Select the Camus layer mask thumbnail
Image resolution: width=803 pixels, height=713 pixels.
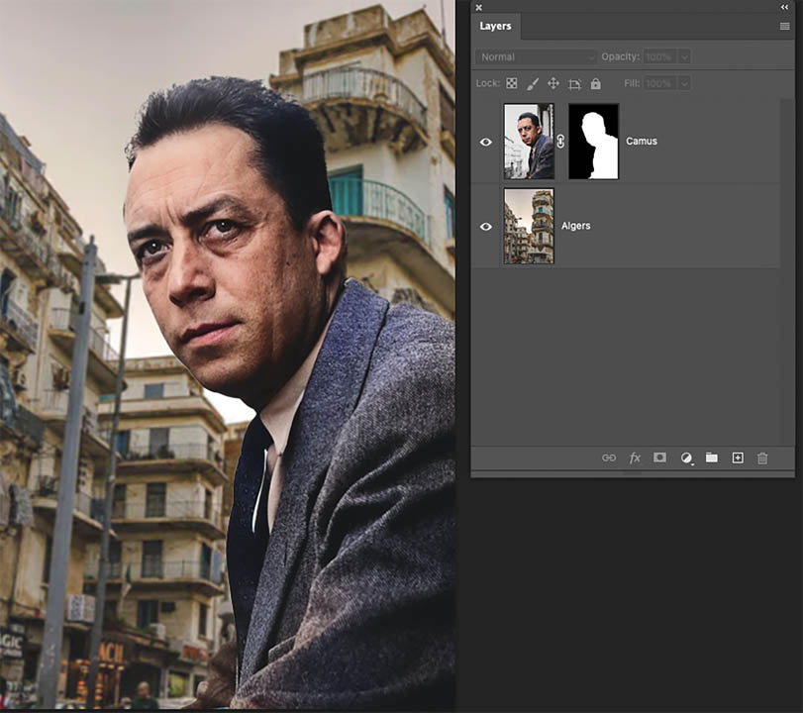pyautogui.click(x=593, y=142)
